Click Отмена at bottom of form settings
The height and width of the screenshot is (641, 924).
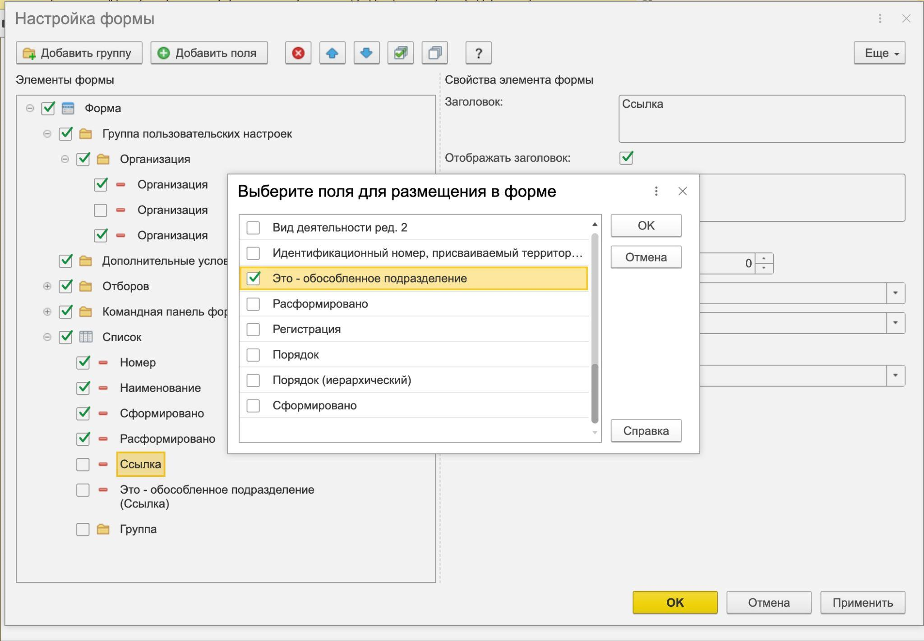769,603
